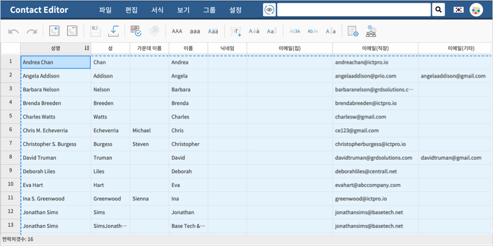
Task: Click the Ab34 icon with blue digits
Action: [295, 31]
